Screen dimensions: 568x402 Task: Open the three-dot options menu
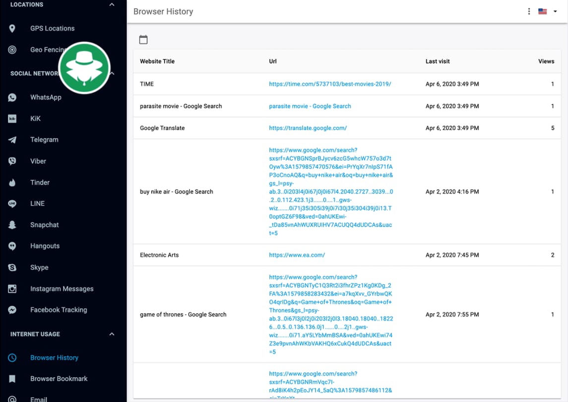pos(529,10)
